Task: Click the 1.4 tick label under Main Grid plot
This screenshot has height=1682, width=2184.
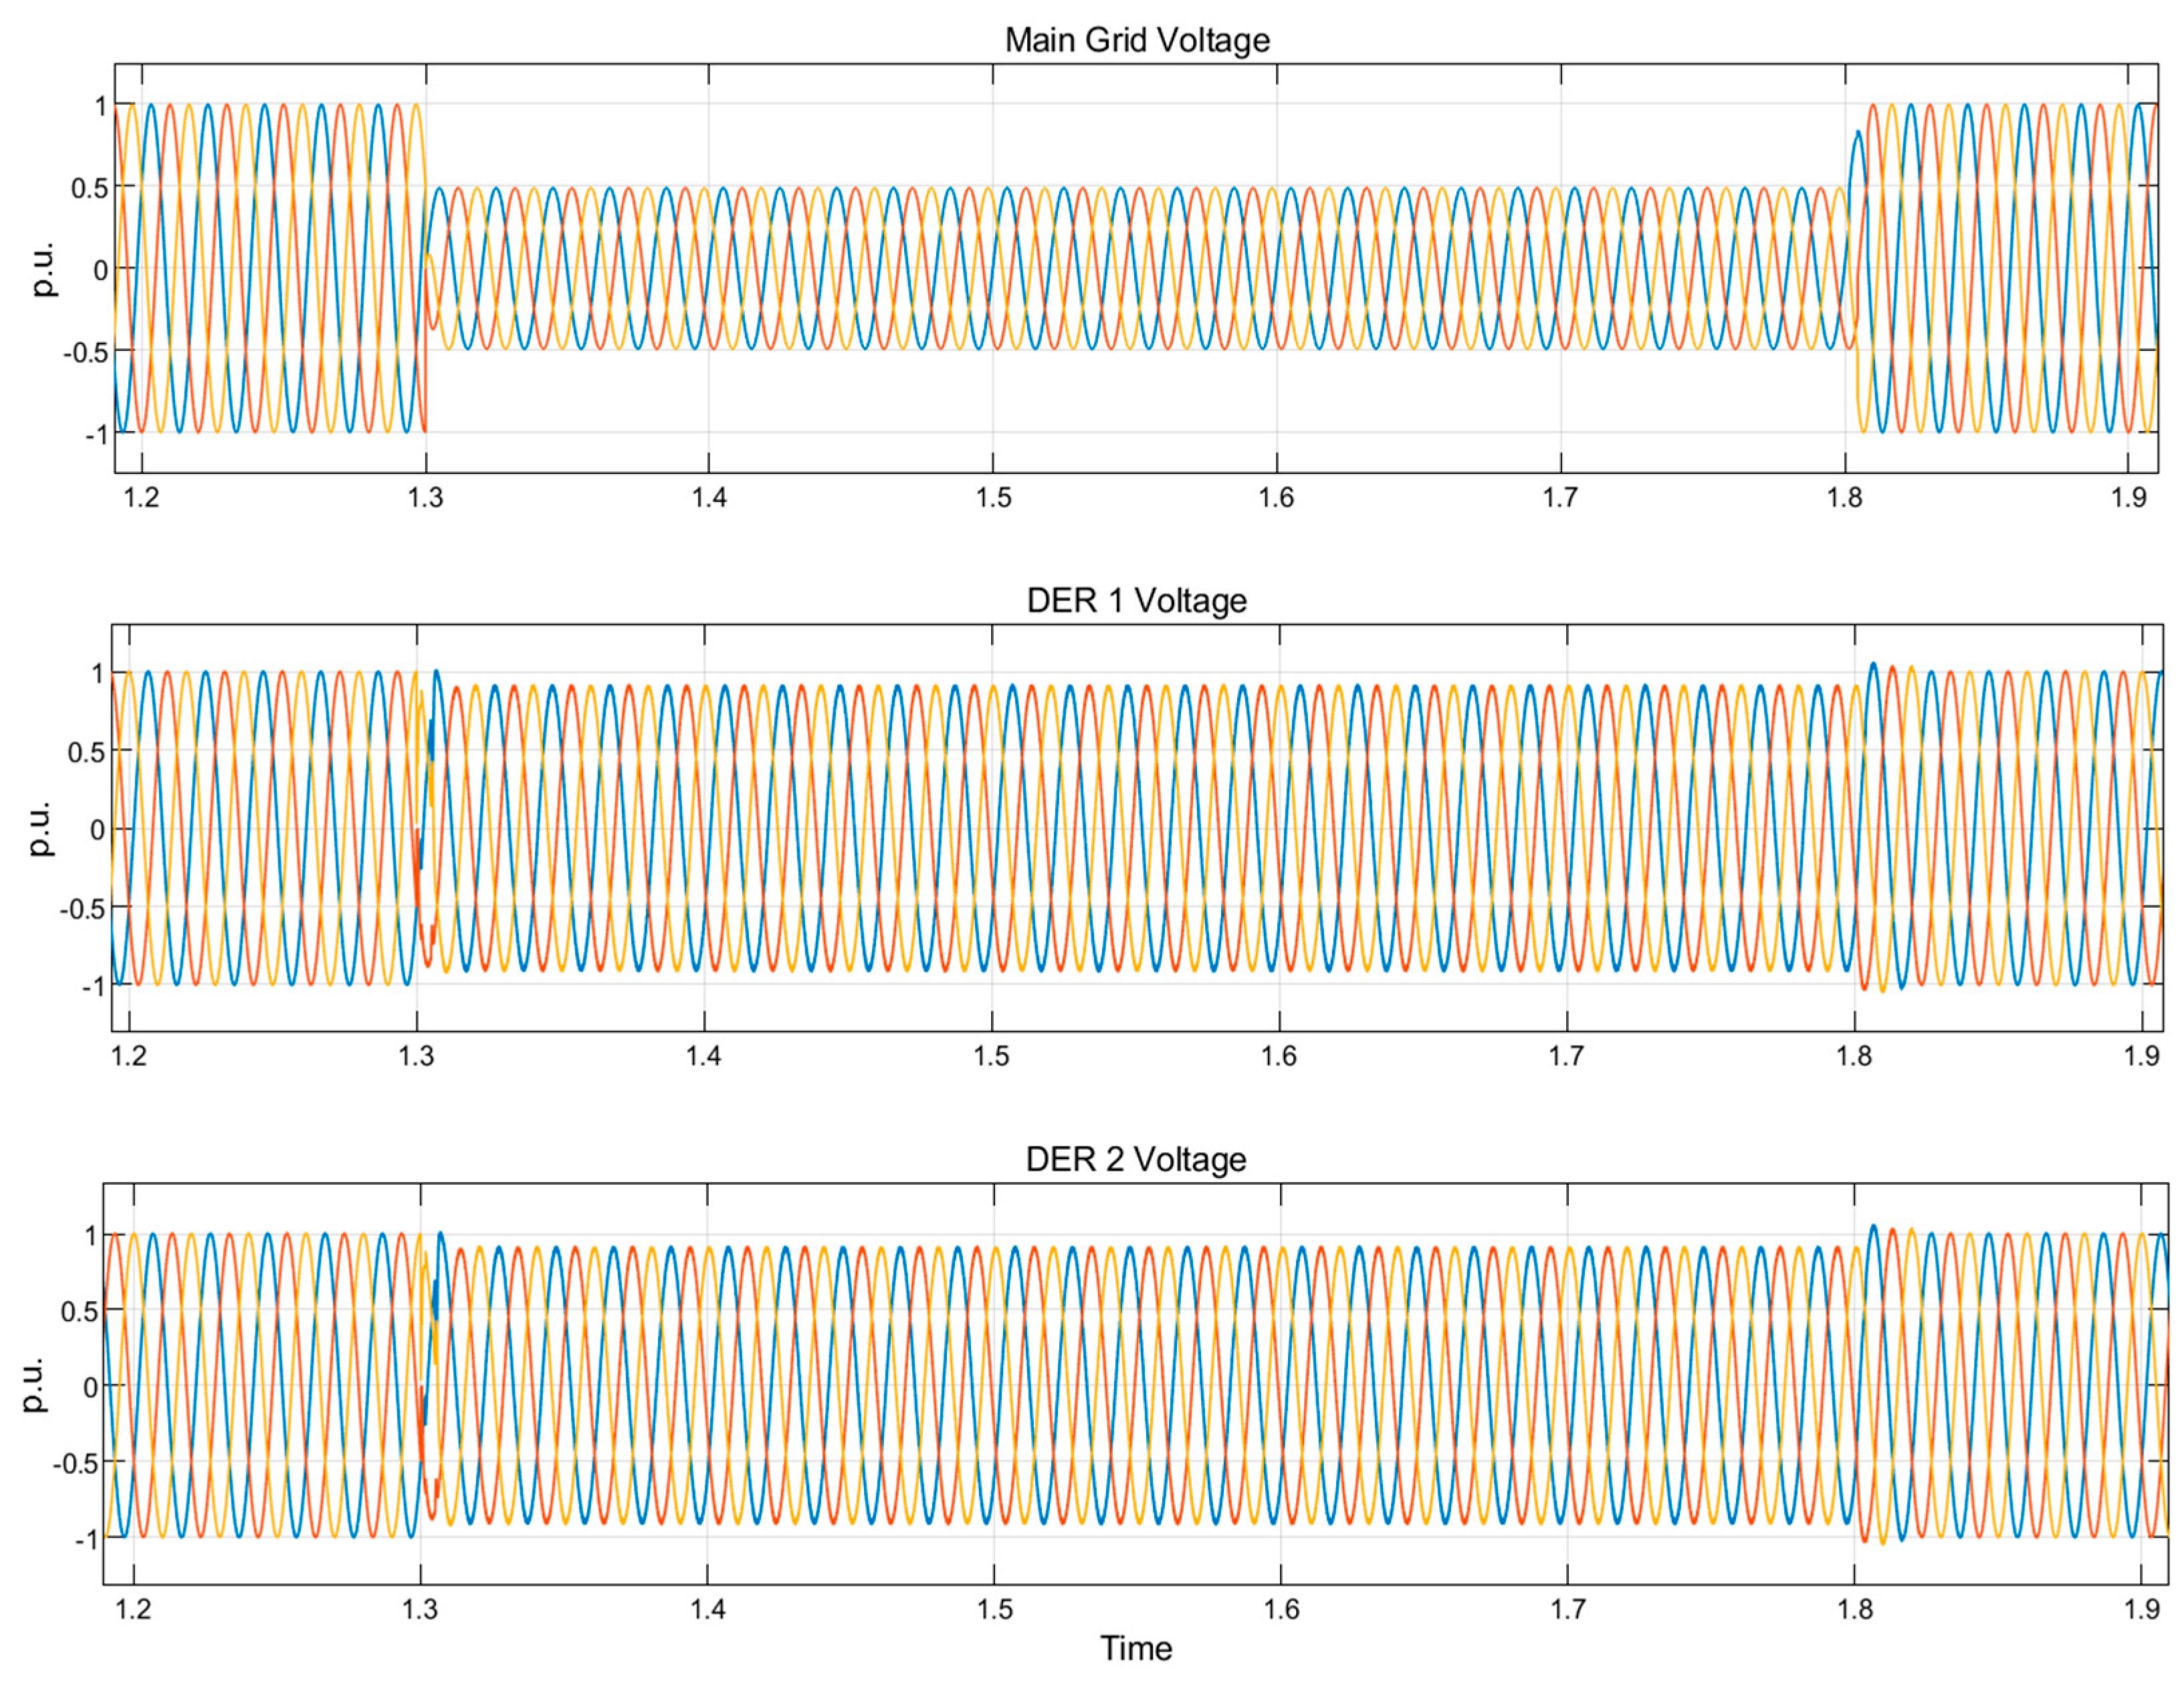Action: (709, 497)
